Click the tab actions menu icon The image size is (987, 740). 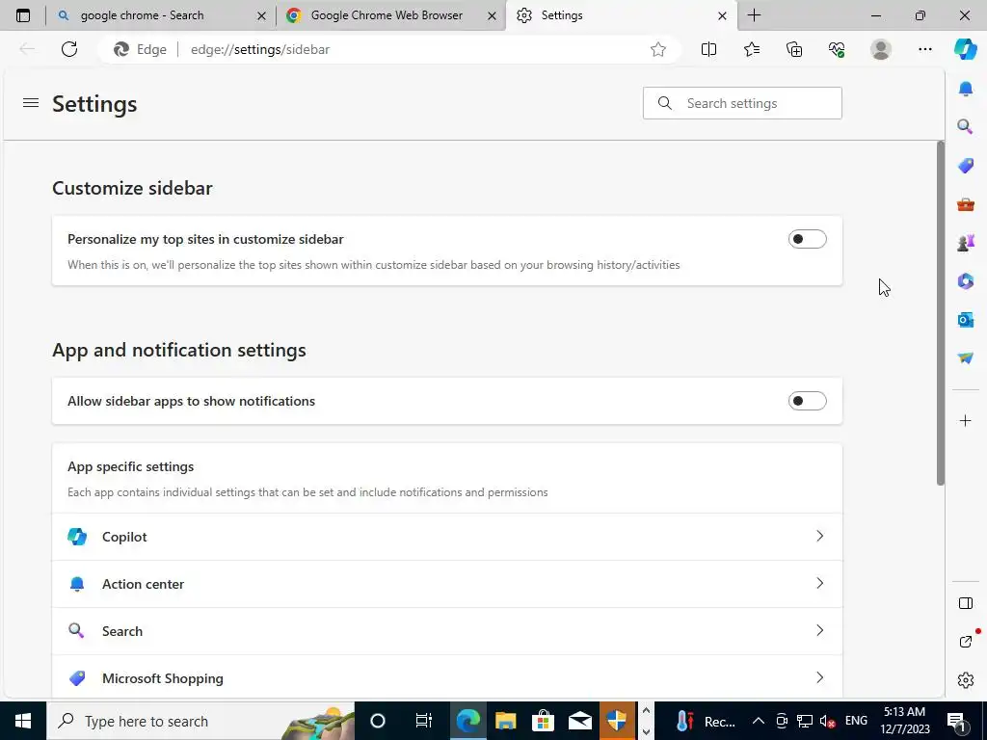point(23,15)
